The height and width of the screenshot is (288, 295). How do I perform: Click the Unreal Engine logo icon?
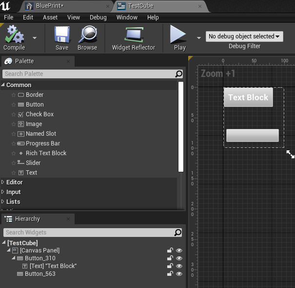pos(5,6)
